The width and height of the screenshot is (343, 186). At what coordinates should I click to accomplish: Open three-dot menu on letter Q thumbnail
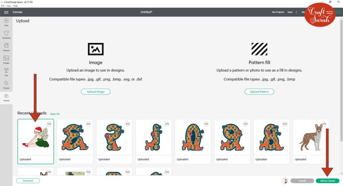206,124
